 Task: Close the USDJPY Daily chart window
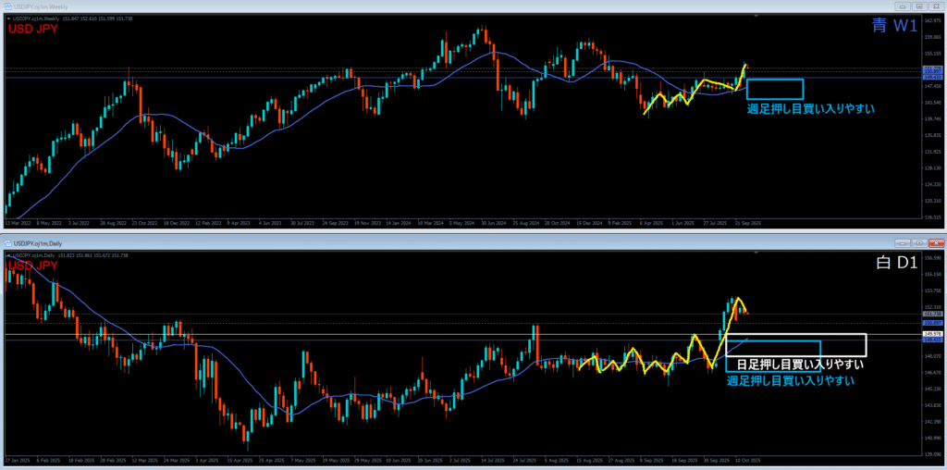pyautogui.click(x=936, y=242)
